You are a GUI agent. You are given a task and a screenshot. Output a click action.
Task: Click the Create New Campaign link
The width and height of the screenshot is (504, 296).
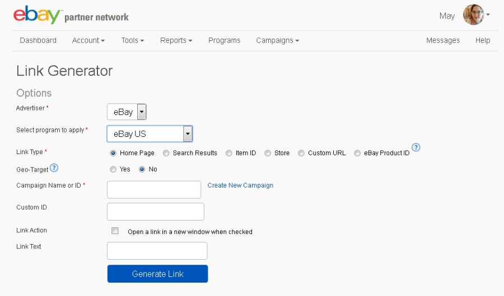click(x=240, y=185)
